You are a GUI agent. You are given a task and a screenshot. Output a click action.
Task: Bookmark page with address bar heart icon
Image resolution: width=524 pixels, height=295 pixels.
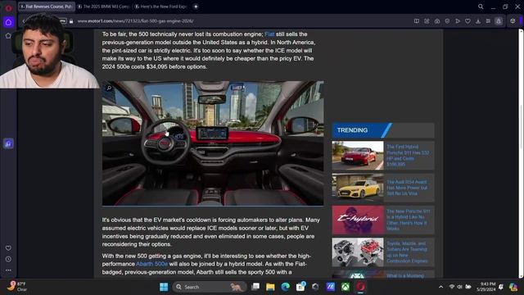468,21
